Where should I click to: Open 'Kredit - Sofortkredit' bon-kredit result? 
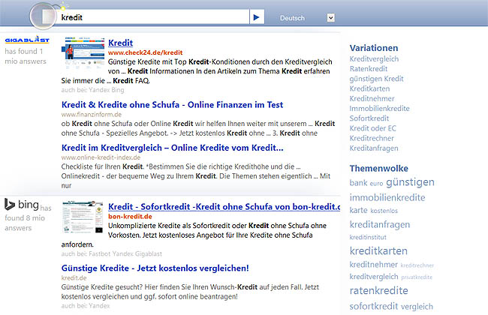224,207
